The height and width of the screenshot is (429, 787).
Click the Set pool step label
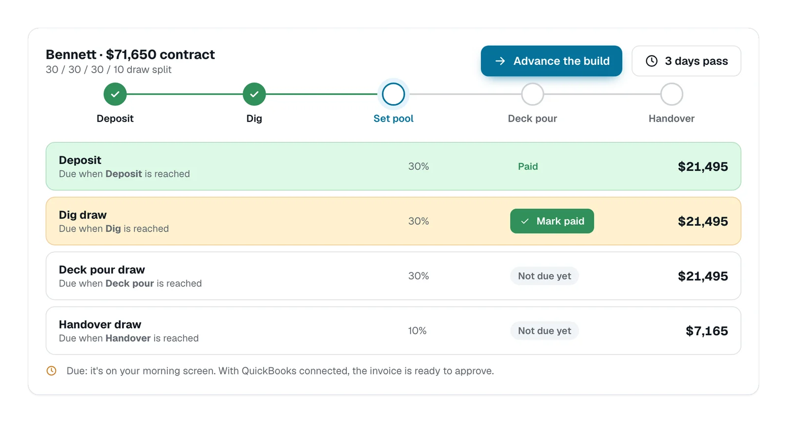point(393,118)
